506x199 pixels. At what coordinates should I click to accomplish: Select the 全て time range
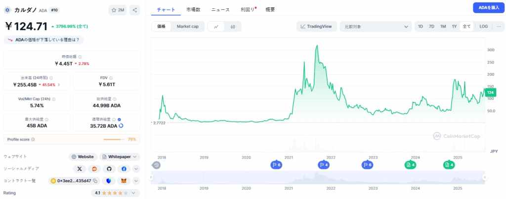click(466, 27)
